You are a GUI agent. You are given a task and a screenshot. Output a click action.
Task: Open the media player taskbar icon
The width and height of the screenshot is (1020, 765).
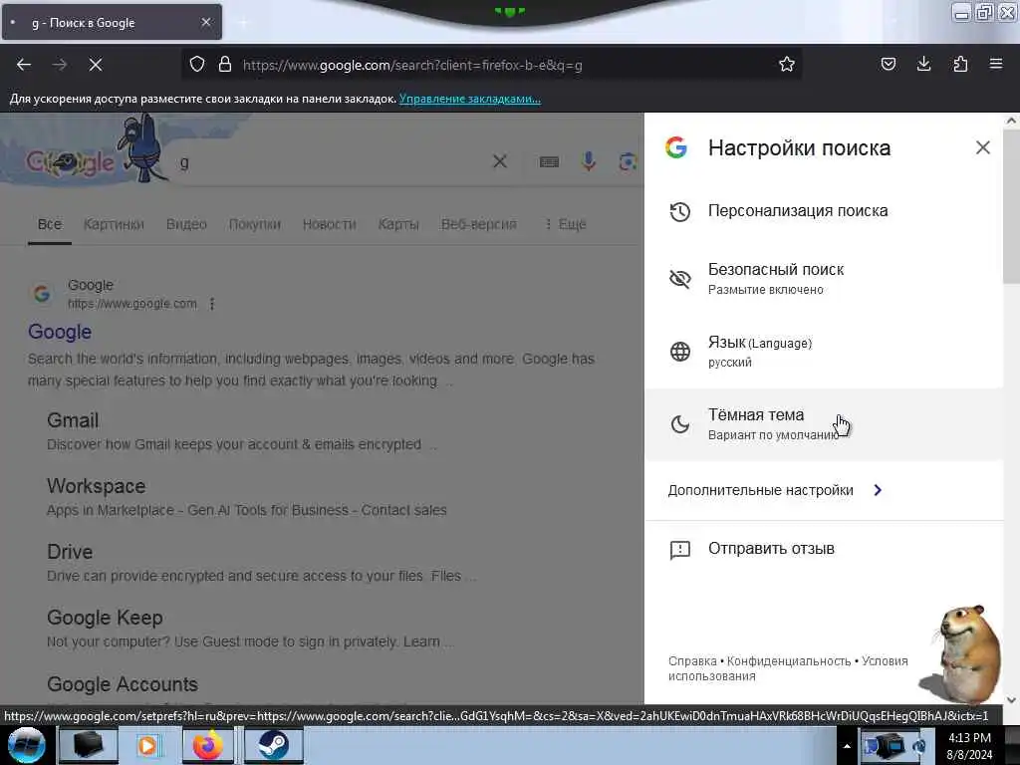(148, 745)
